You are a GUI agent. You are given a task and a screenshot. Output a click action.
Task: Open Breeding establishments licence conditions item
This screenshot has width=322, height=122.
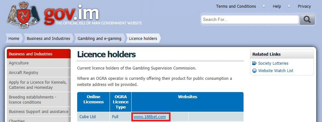coord(39,99)
